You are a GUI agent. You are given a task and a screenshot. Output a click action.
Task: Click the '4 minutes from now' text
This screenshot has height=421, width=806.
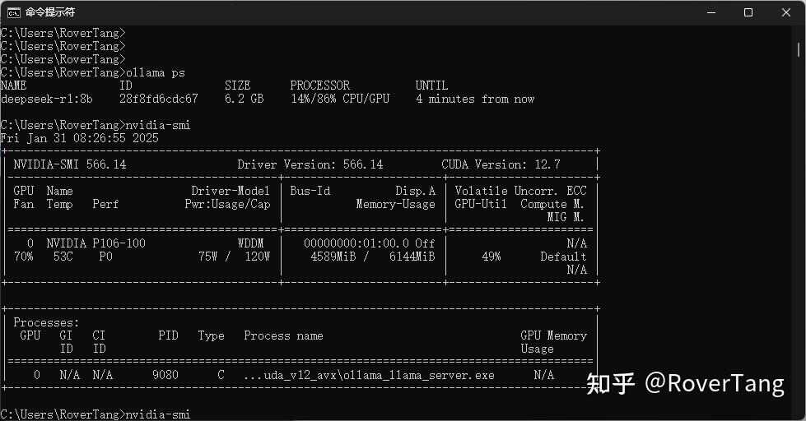click(475, 99)
